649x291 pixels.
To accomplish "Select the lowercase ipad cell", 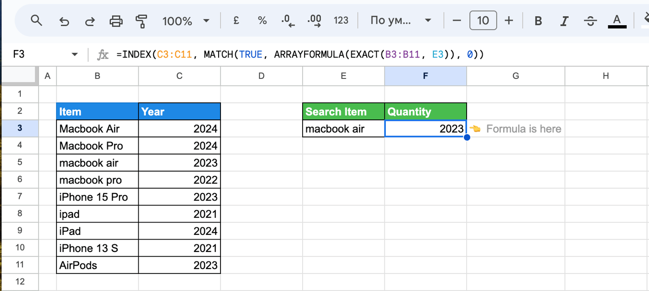I will [97, 214].
